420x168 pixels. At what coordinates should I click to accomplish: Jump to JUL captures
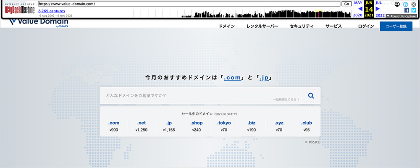point(378,3)
